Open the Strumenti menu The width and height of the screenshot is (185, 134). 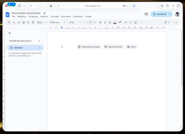point(66,17)
